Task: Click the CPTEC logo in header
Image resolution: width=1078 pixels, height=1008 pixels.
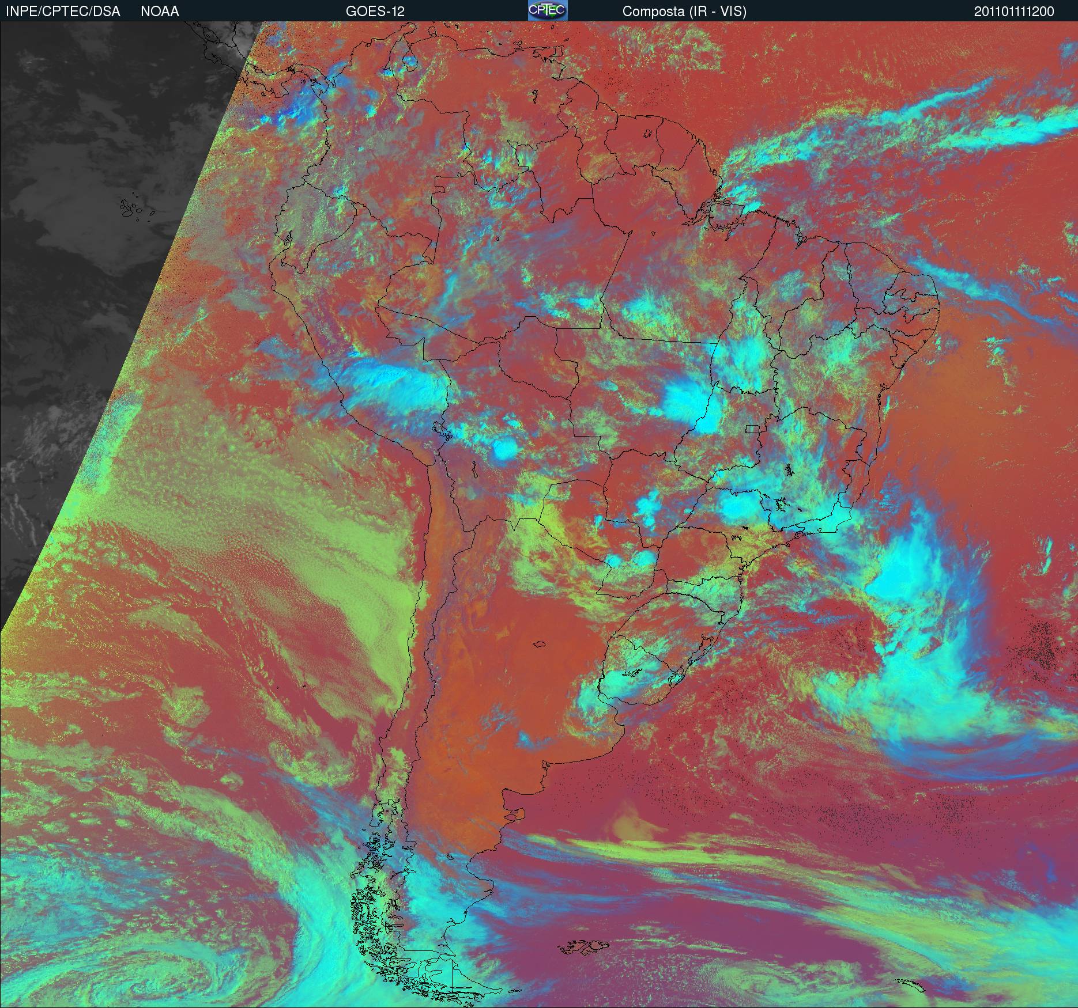Action: pos(548,10)
